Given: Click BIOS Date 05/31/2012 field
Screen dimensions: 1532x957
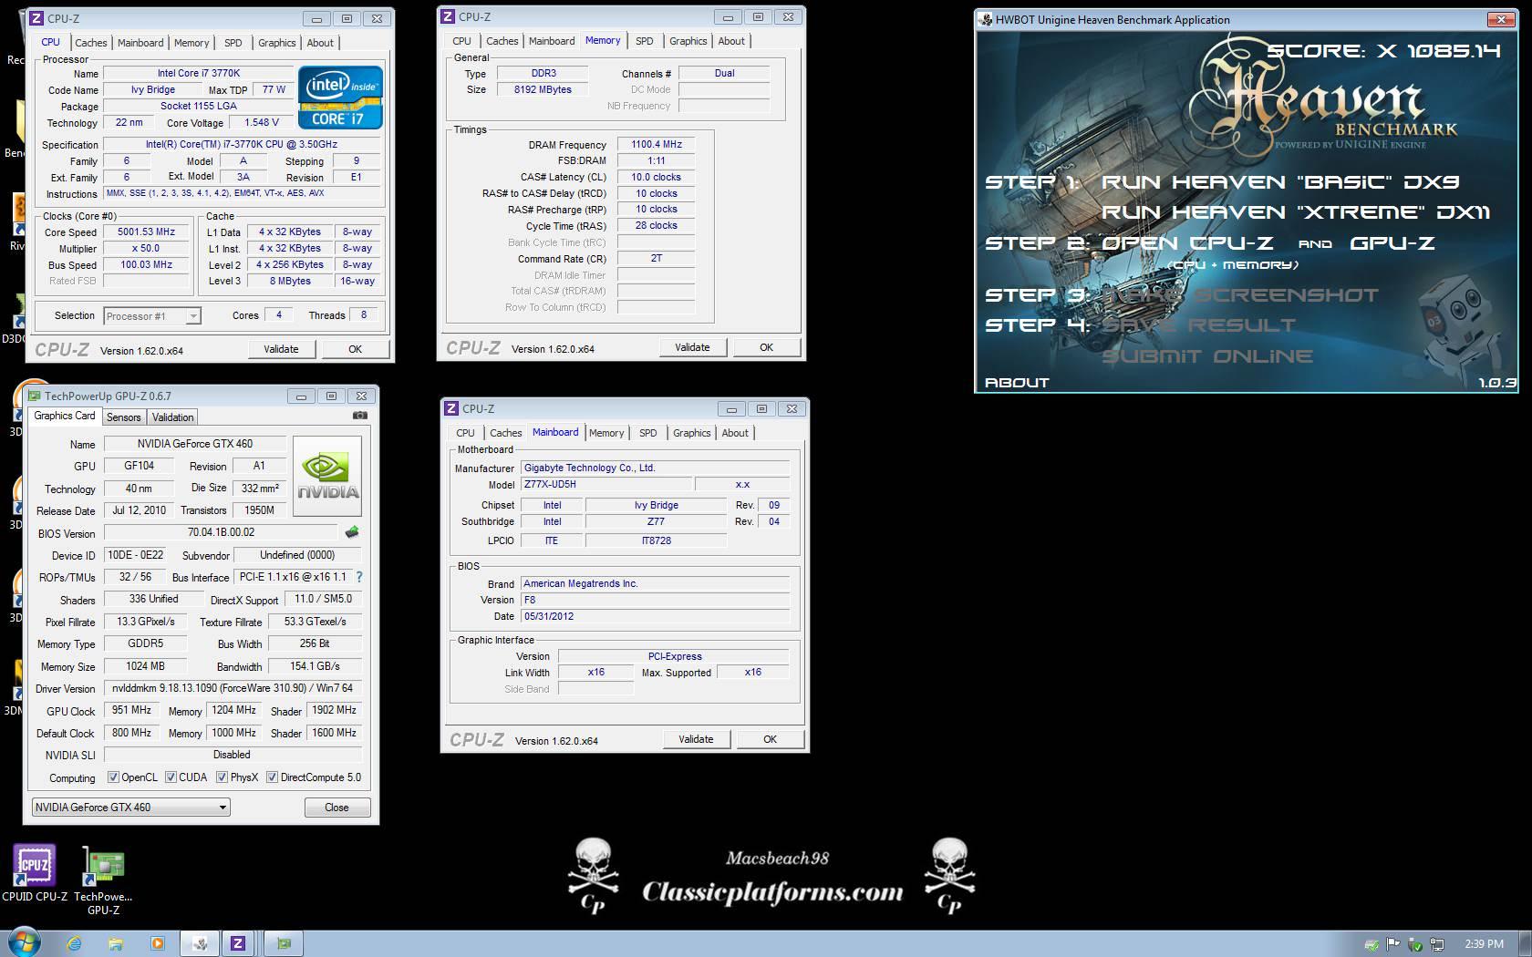Looking at the screenshot, I should point(655,616).
